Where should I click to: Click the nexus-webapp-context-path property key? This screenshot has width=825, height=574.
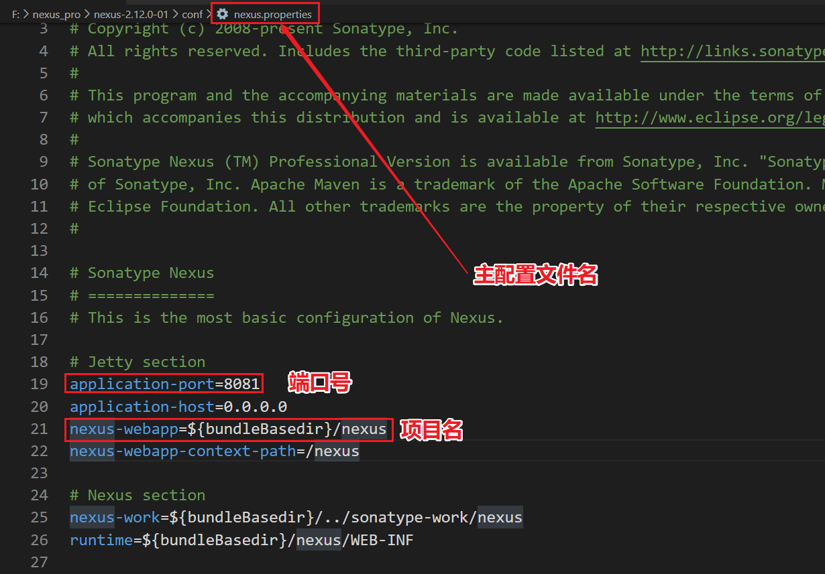[x=183, y=451]
